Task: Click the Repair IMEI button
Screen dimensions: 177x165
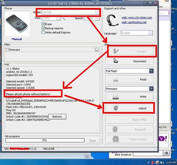Action: point(129,120)
